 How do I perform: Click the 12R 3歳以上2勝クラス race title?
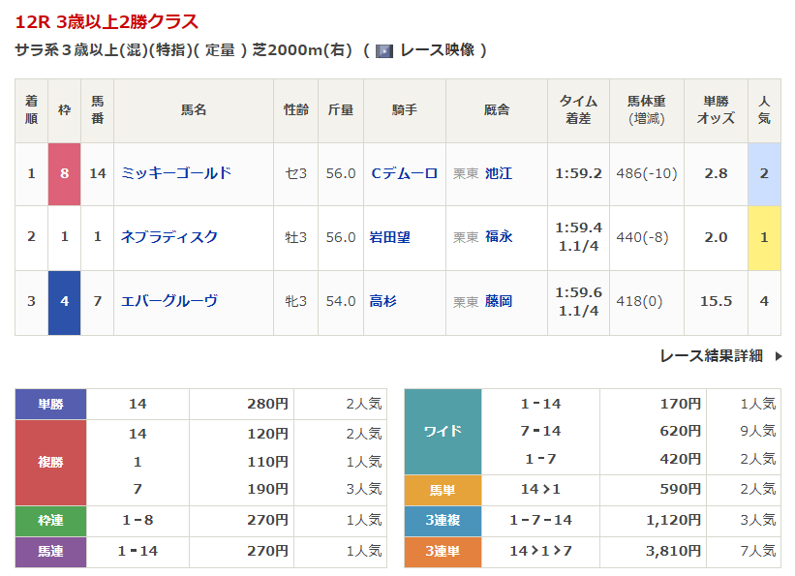[107, 21]
